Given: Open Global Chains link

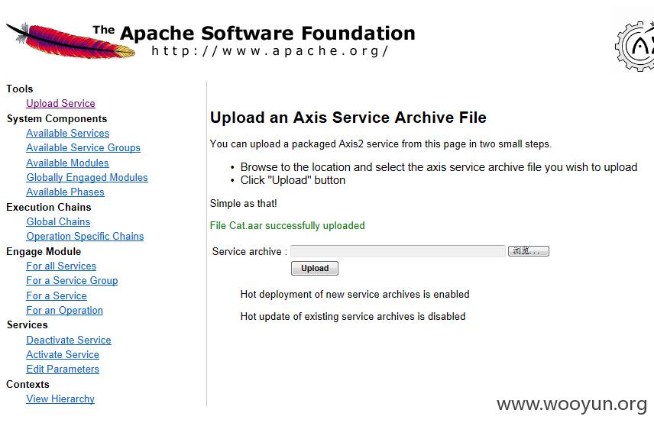Looking at the screenshot, I should pyautogui.click(x=58, y=221).
